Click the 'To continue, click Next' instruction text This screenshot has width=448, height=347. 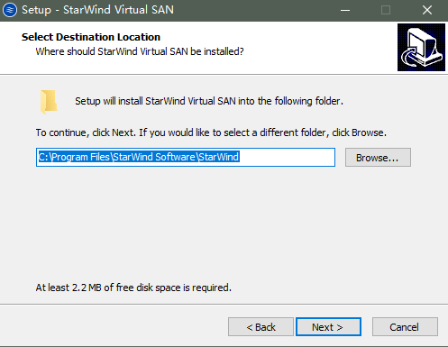[211, 132]
